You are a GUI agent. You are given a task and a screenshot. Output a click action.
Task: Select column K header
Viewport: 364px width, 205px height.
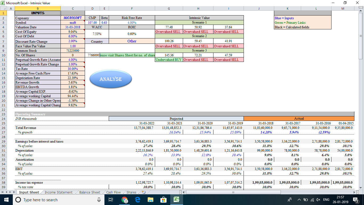pos(287,9)
